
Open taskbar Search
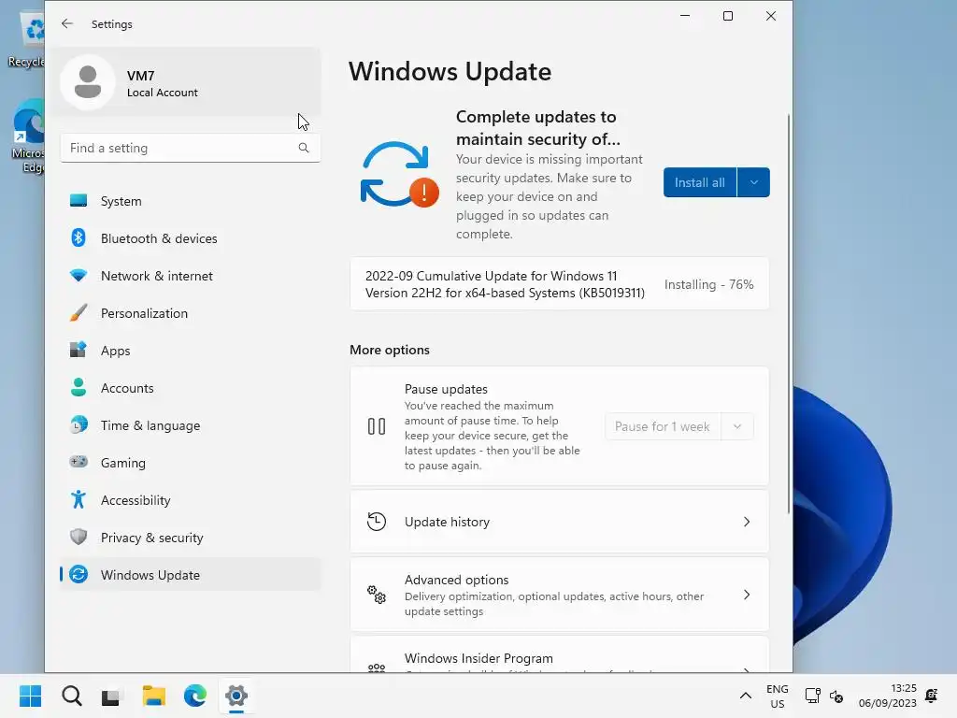click(x=71, y=696)
